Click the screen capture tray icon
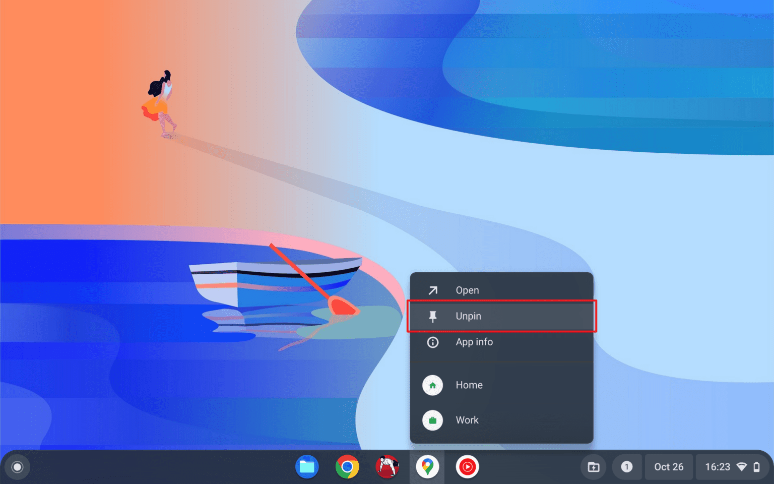This screenshot has height=484, width=774. click(x=593, y=467)
